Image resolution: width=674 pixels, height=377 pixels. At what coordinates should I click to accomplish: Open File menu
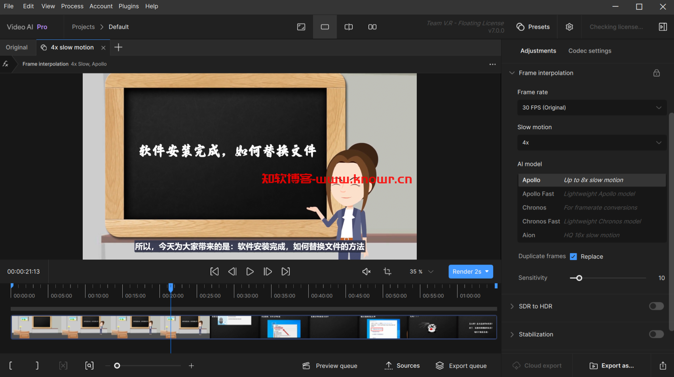point(9,6)
